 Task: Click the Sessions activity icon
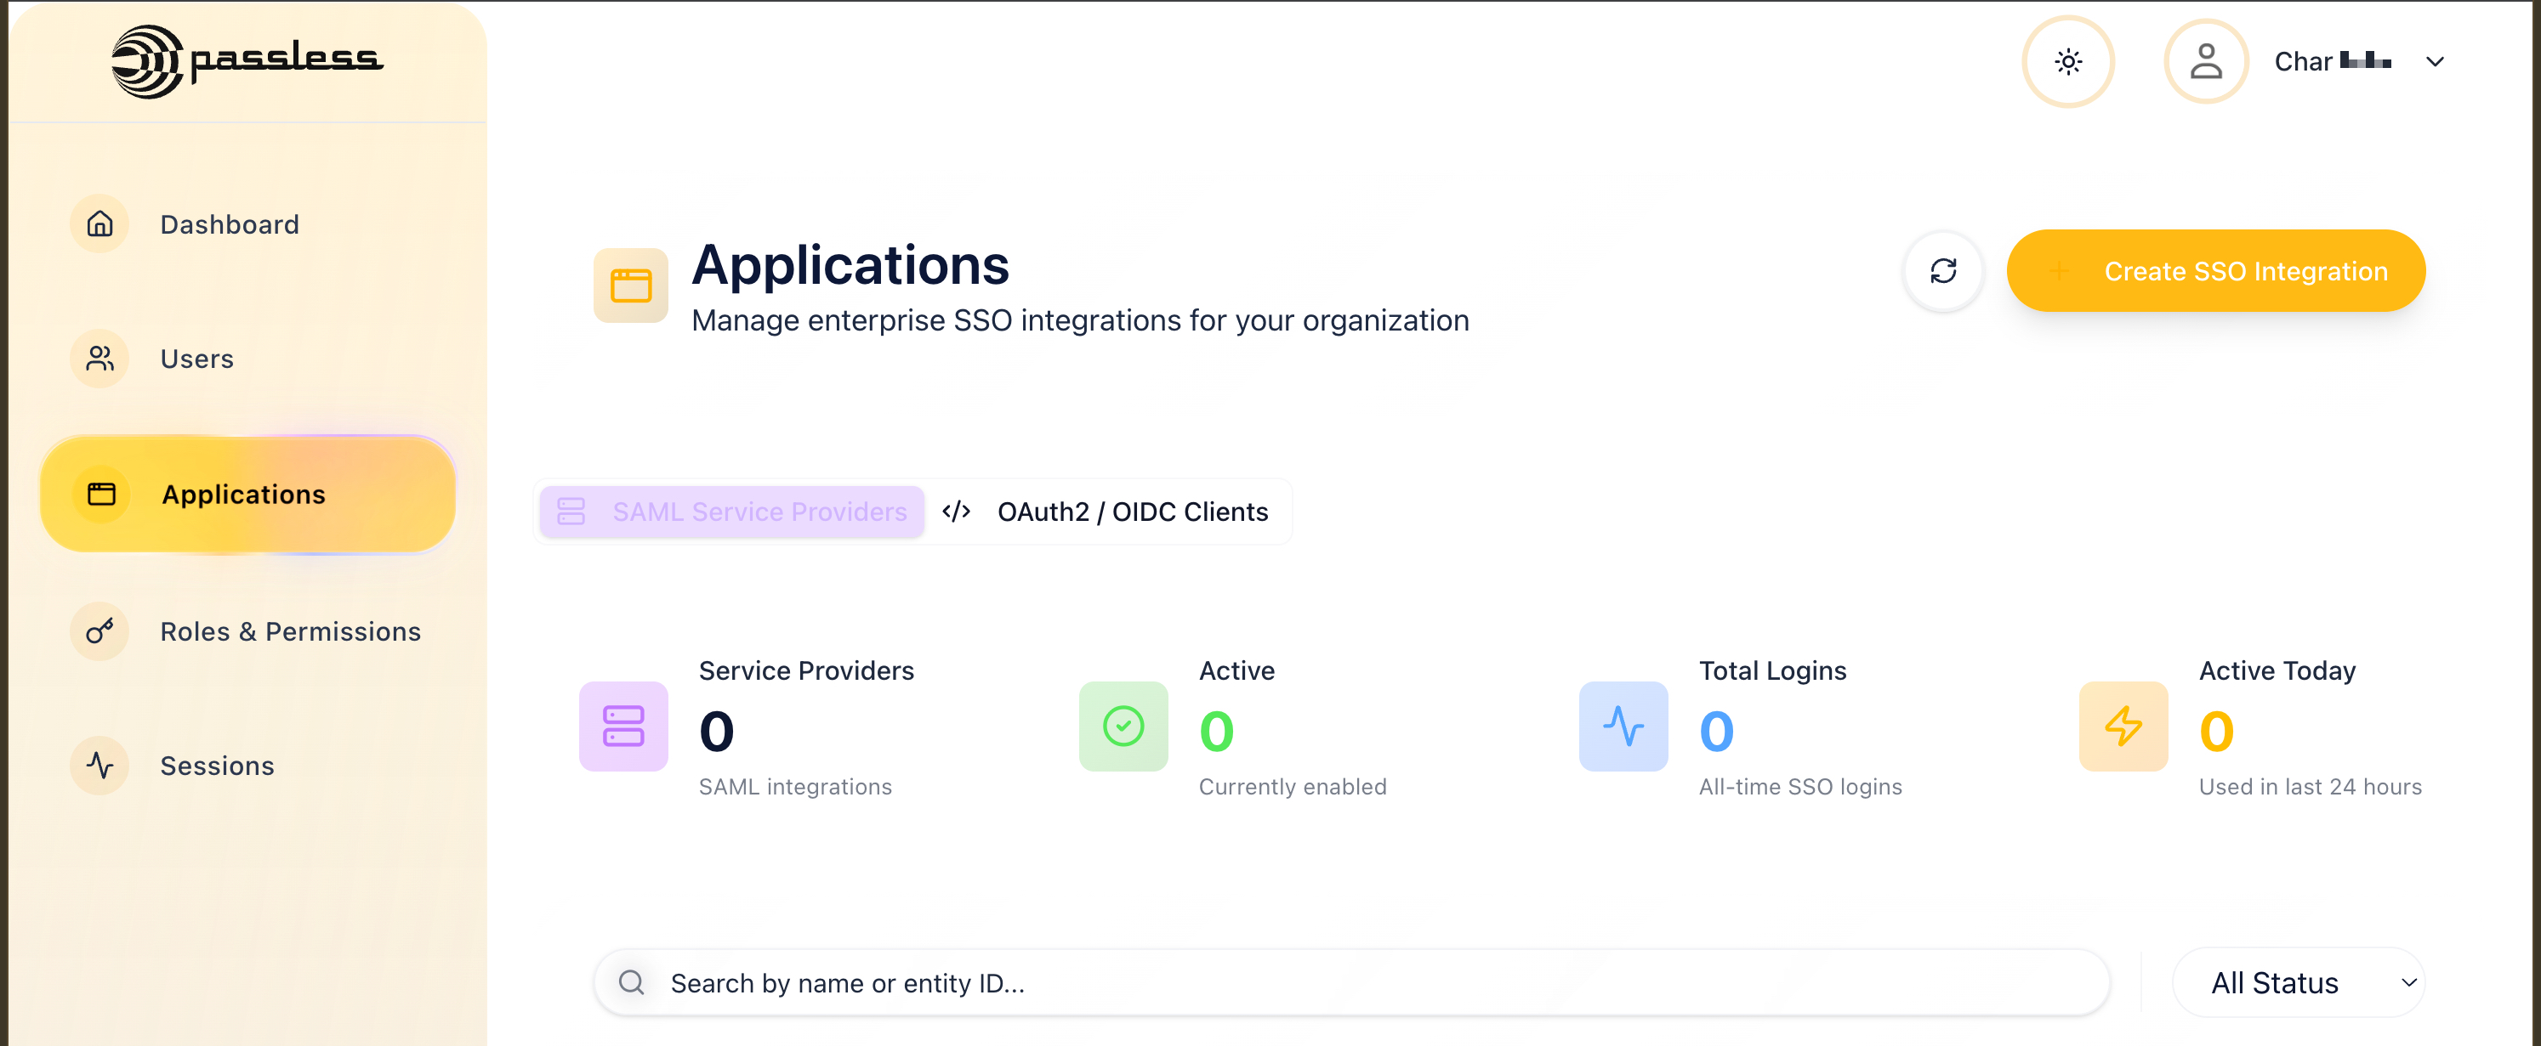[x=99, y=765]
